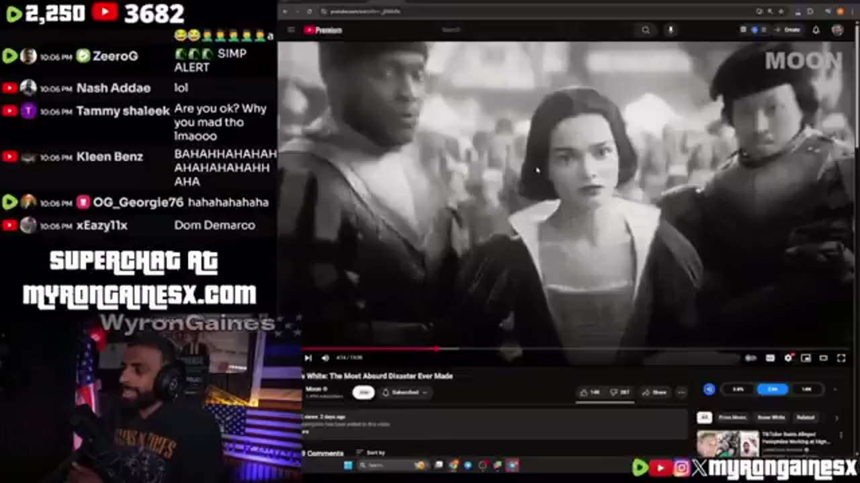
Task: Skip to next video in player
Action: (308, 358)
